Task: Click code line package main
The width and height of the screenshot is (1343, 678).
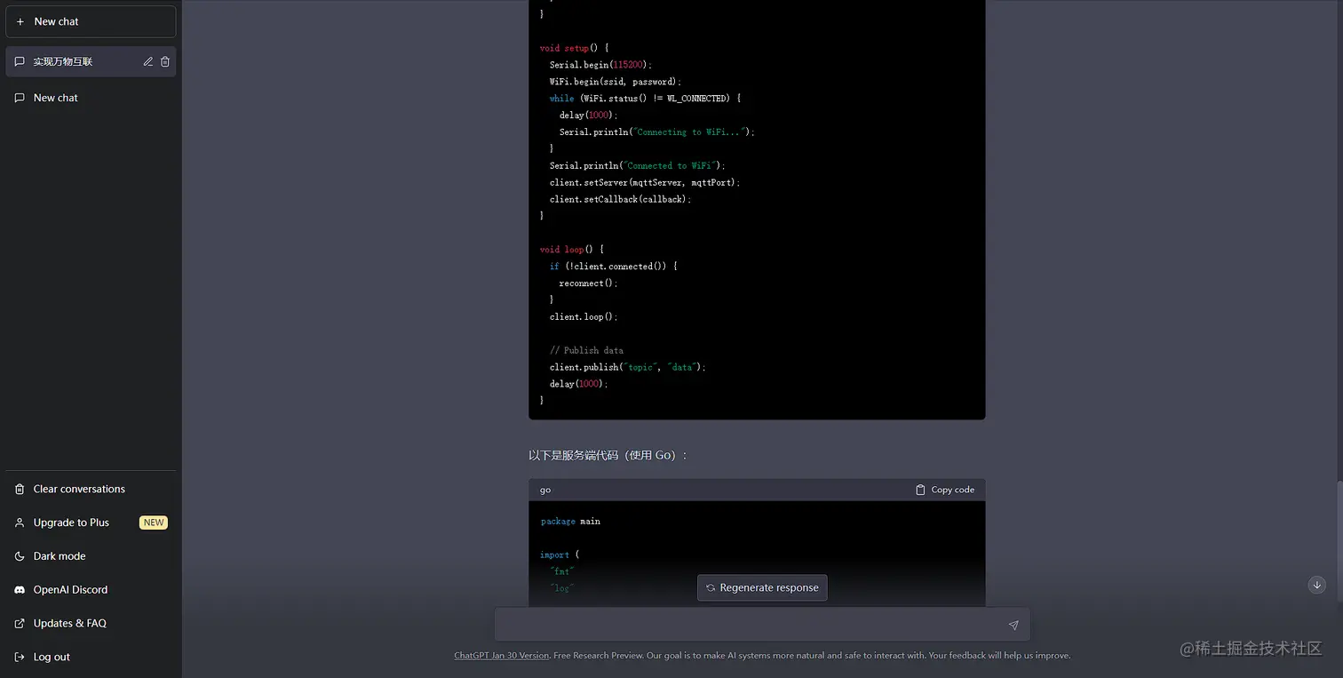Action: (x=570, y=522)
